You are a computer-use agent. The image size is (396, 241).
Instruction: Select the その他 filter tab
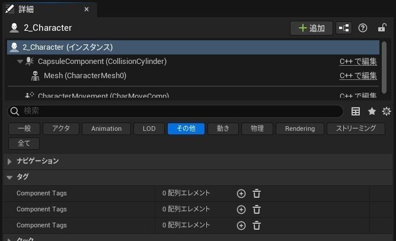[x=186, y=128]
